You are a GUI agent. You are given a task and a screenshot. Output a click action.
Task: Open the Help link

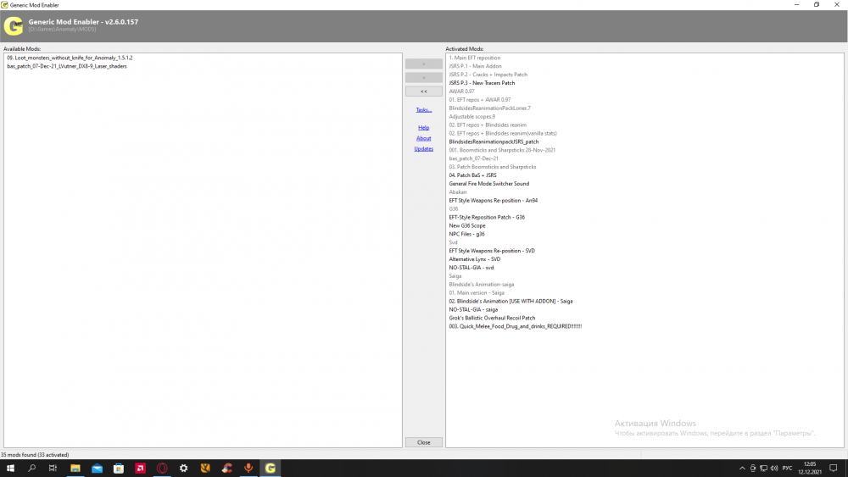pyautogui.click(x=423, y=127)
